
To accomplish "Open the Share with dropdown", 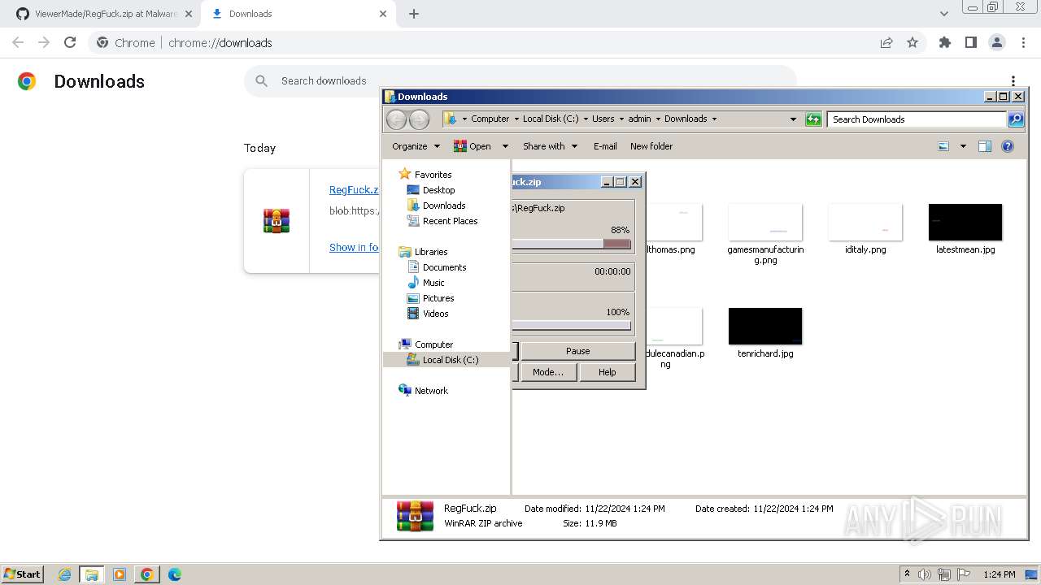I will pos(550,146).
